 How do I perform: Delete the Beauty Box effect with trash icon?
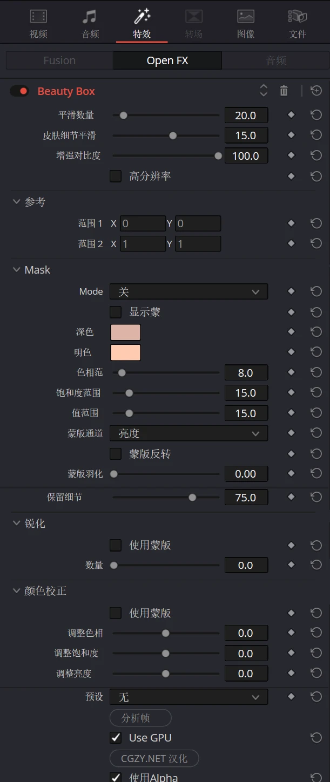284,91
